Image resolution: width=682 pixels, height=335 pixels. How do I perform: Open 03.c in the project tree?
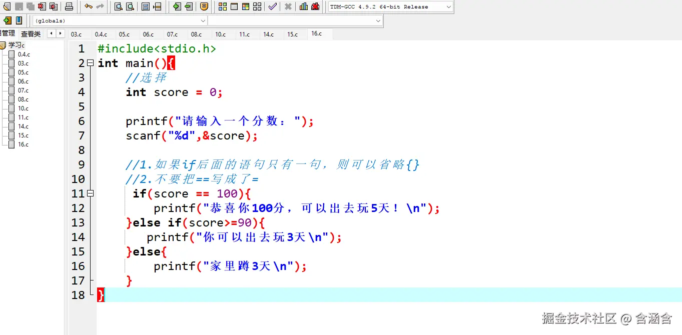coord(23,63)
